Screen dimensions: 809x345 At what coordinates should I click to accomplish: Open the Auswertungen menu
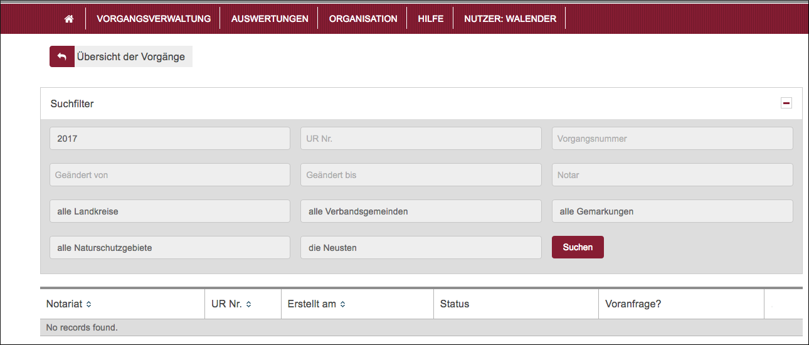(270, 19)
